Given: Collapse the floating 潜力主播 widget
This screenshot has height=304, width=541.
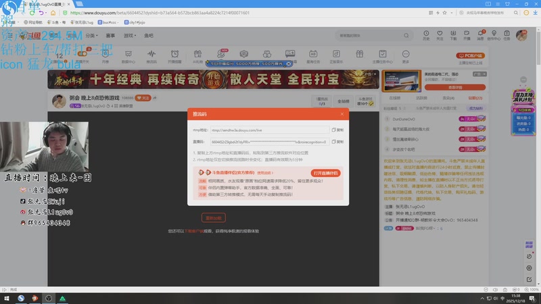Looking at the screenshot, I should click(x=523, y=80).
